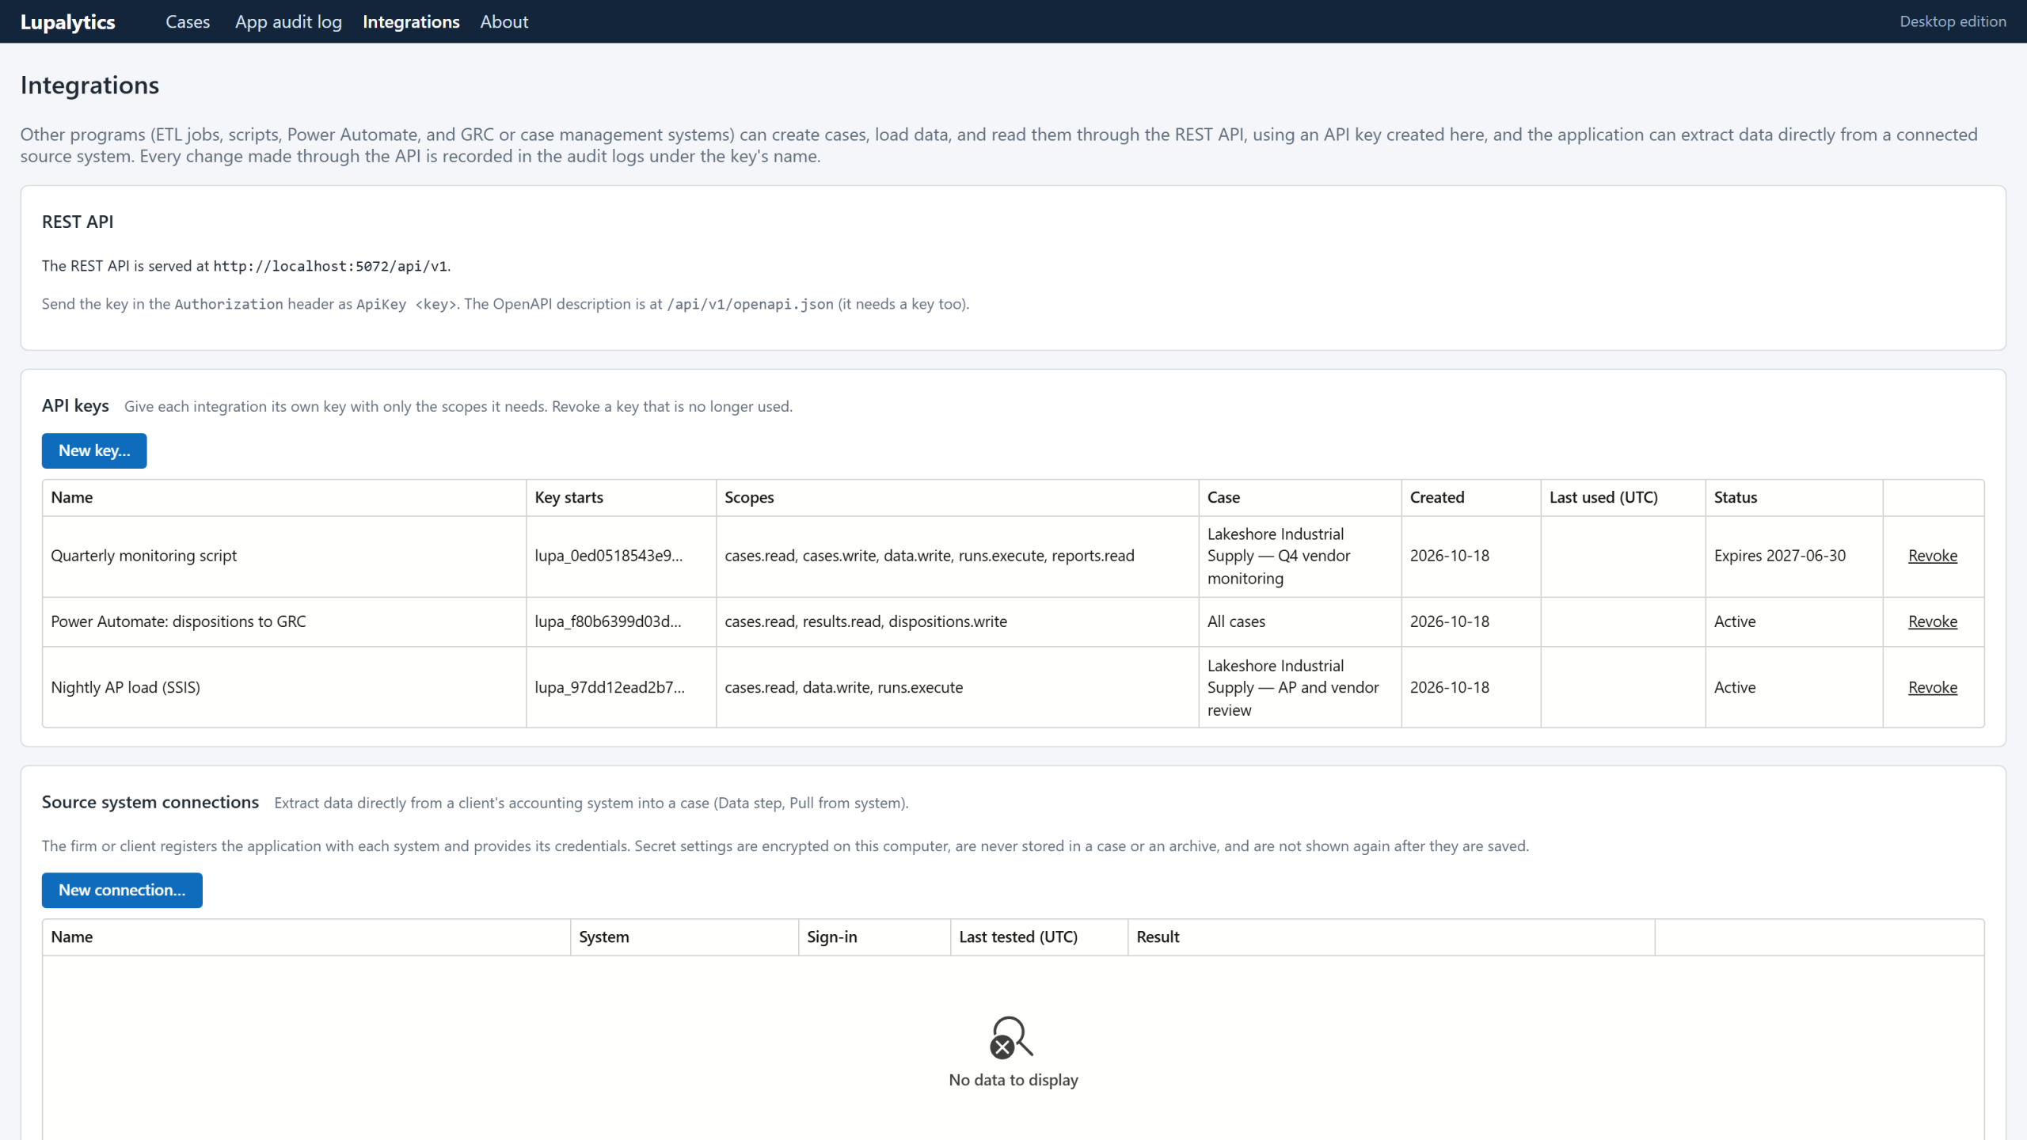Click the Last tested (UTC) column header
Viewport: 2027px width, 1140px height.
(1039, 937)
